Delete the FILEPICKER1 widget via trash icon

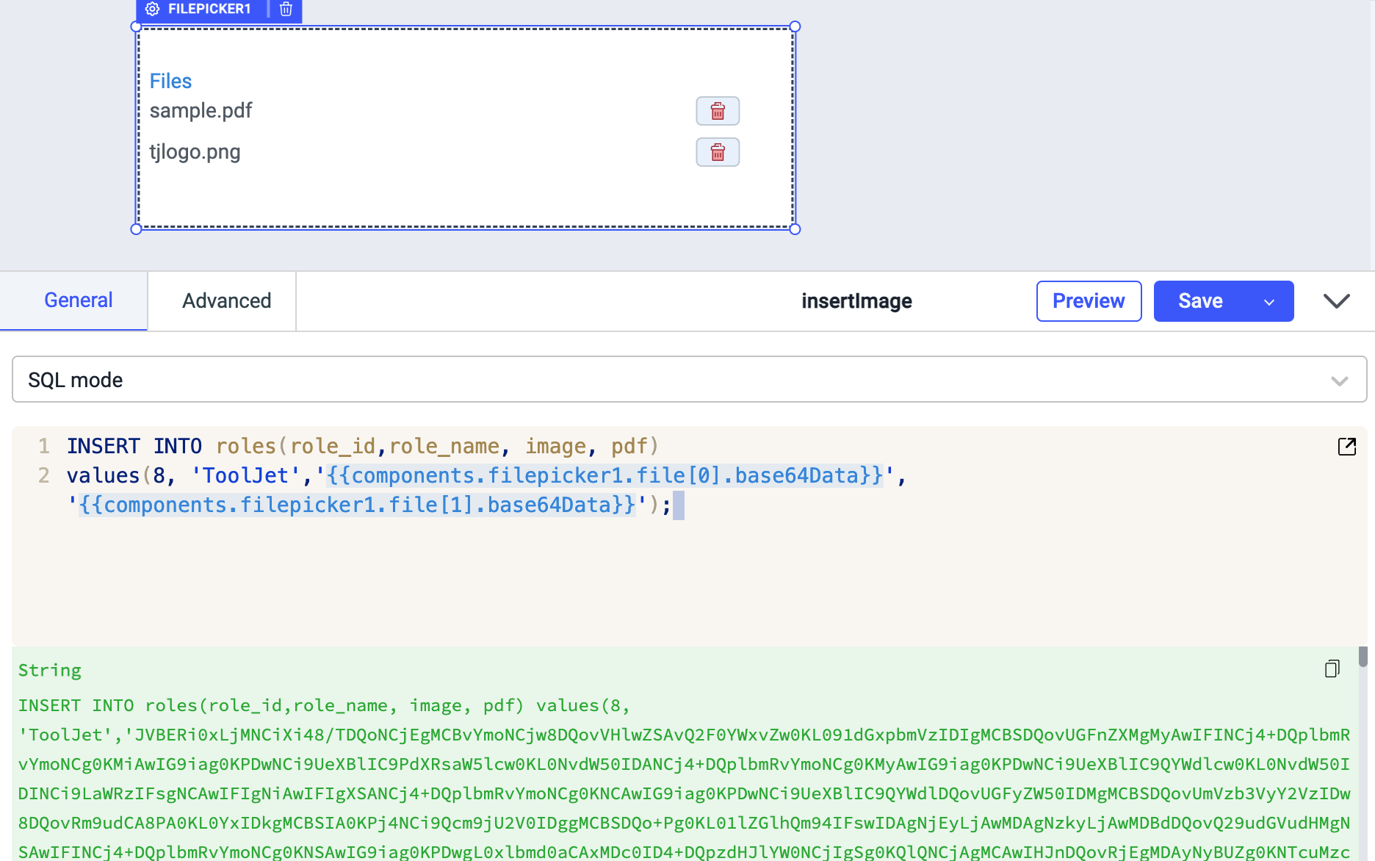click(x=286, y=9)
